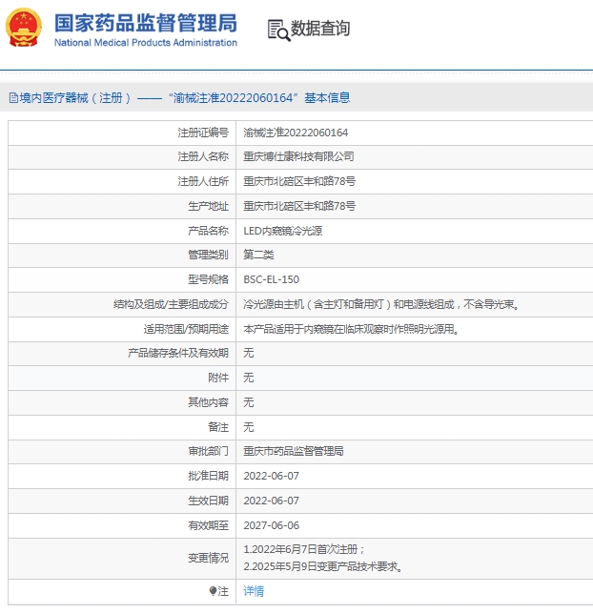Image resolution: width=593 pixels, height=614 pixels.
Task: Click the 注册证编号 label
Action: click(x=203, y=133)
